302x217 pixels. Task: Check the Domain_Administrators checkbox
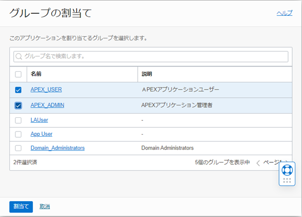click(x=18, y=148)
